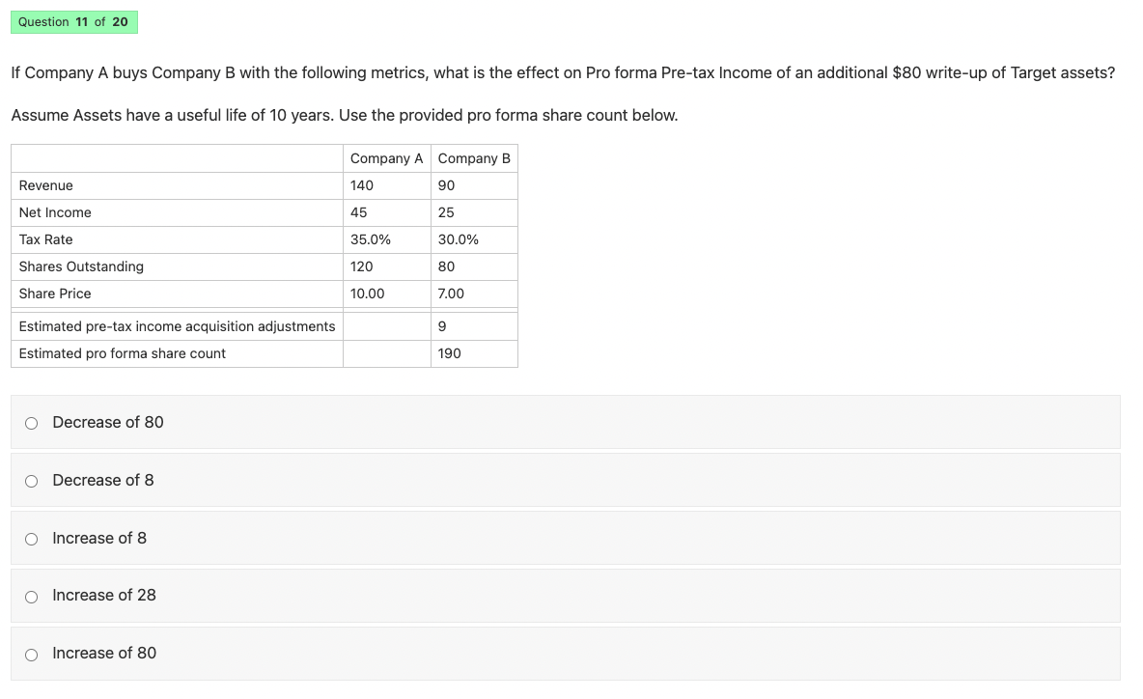This screenshot has height=699, width=1143.
Task: Click Company B's Share Price 7.00 cell
Action: [x=474, y=293]
